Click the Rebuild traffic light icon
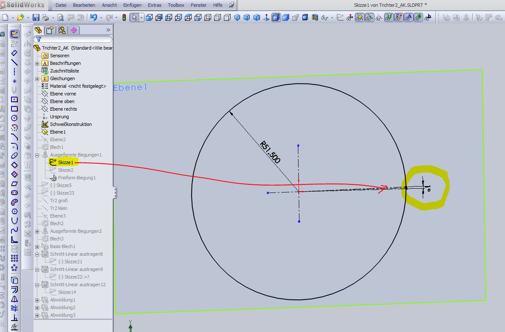Viewport: 505px width, 332px height. (x=124, y=17)
